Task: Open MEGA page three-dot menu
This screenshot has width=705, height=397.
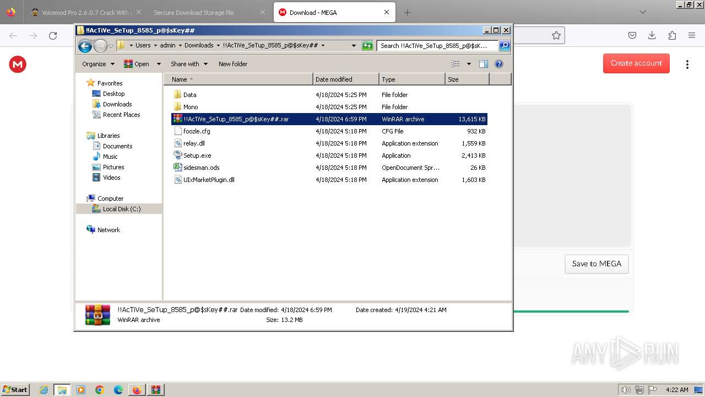Action: [x=687, y=65]
